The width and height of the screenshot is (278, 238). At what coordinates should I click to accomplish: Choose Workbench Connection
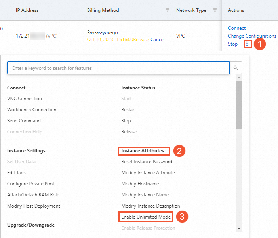(32, 110)
